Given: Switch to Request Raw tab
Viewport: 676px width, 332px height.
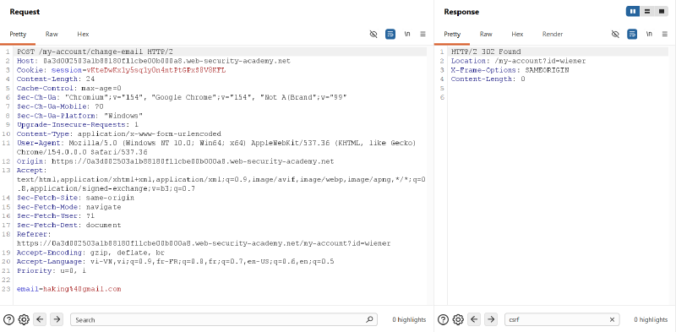Looking at the screenshot, I should tap(52, 34).
